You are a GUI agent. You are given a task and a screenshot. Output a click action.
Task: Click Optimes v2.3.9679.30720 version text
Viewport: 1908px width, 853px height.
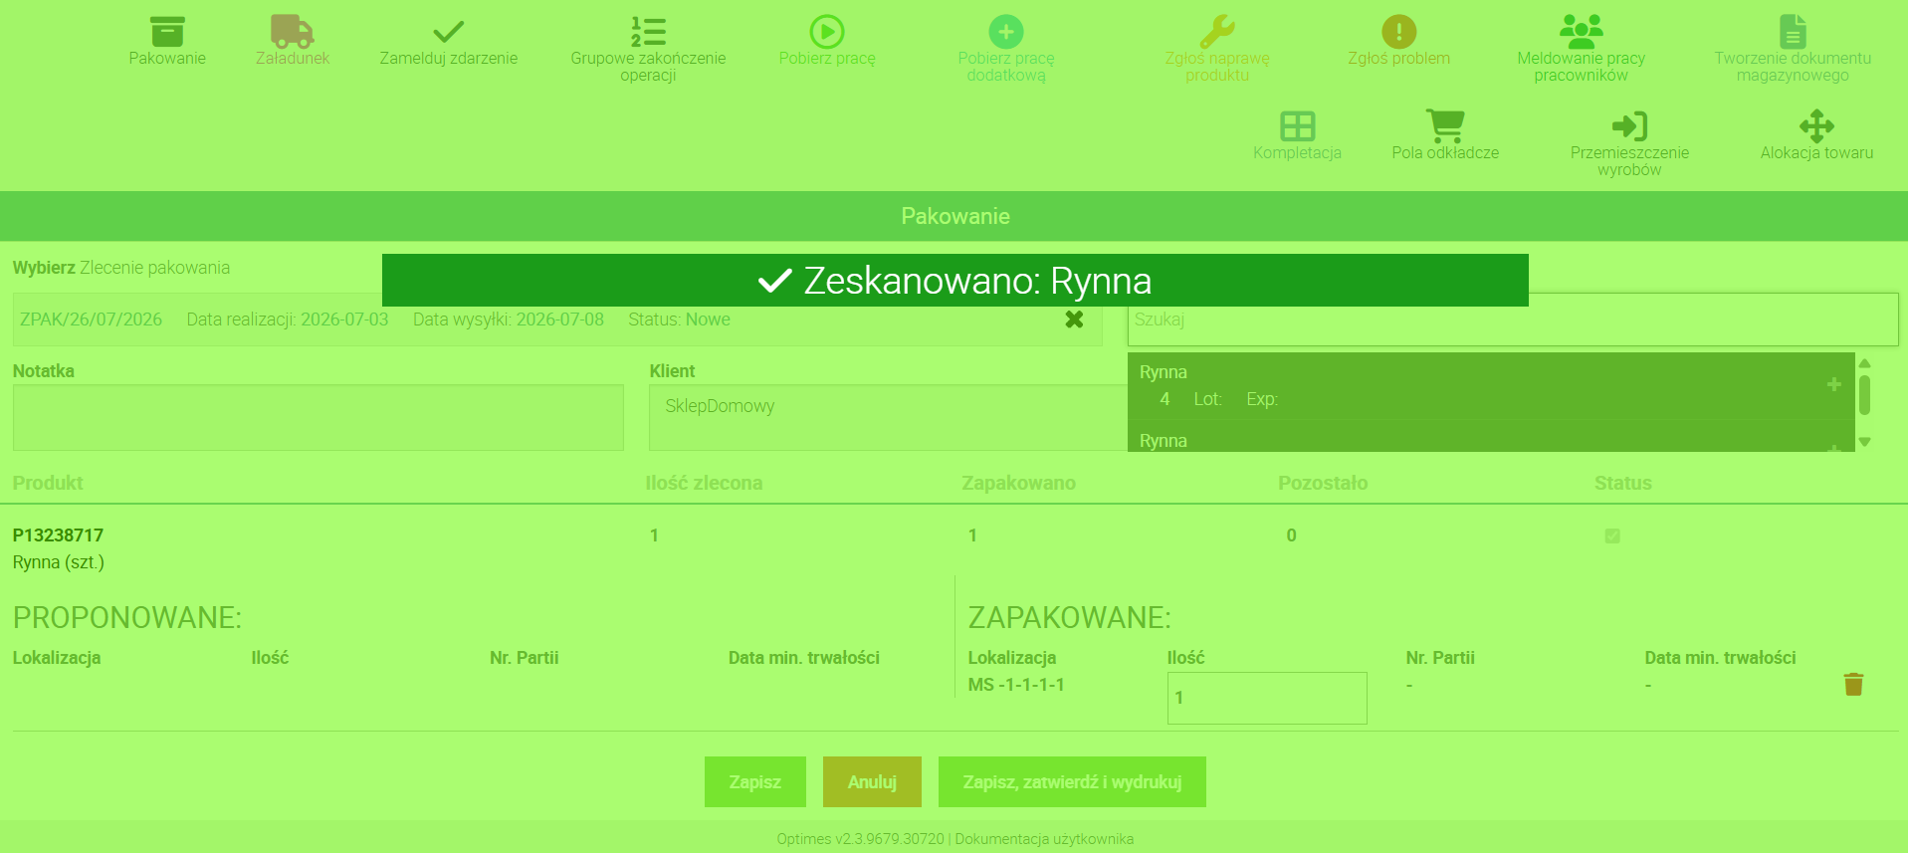click(x=860, y=839)
